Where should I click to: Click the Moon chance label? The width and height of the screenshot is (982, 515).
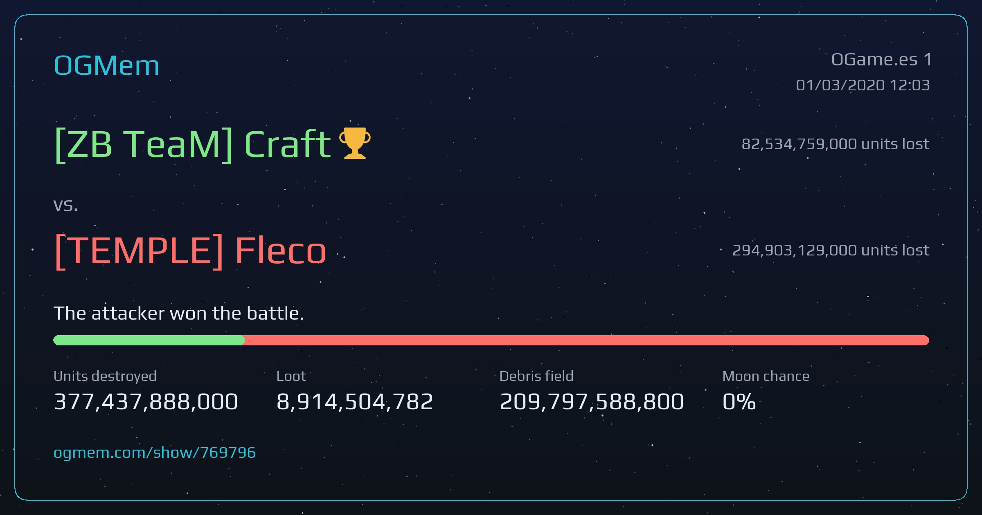pyautogui.click(x=766, y=376)
